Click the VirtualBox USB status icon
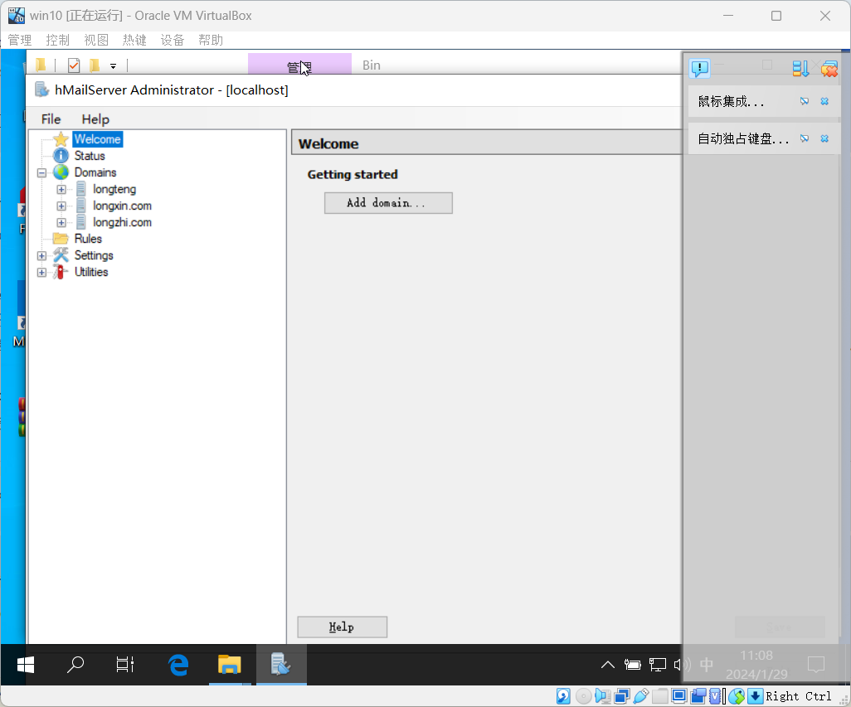851x707 pixels. (x=641, y=696)
